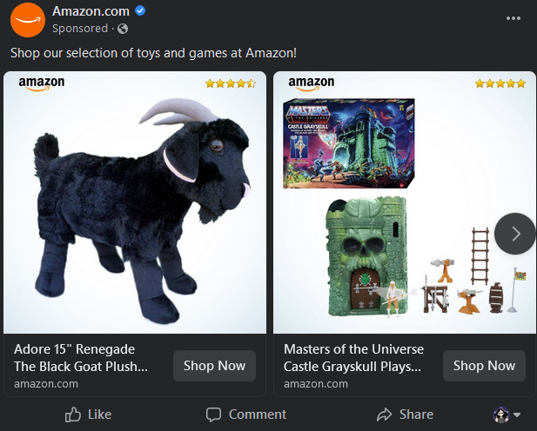This screenshot has height=431, width=537.
Task: Click the Sponsored label
Action: (x=80, y=29)
